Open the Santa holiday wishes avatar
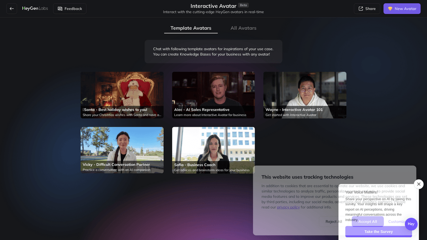This screenshot has width=427, height=240. 122,95
